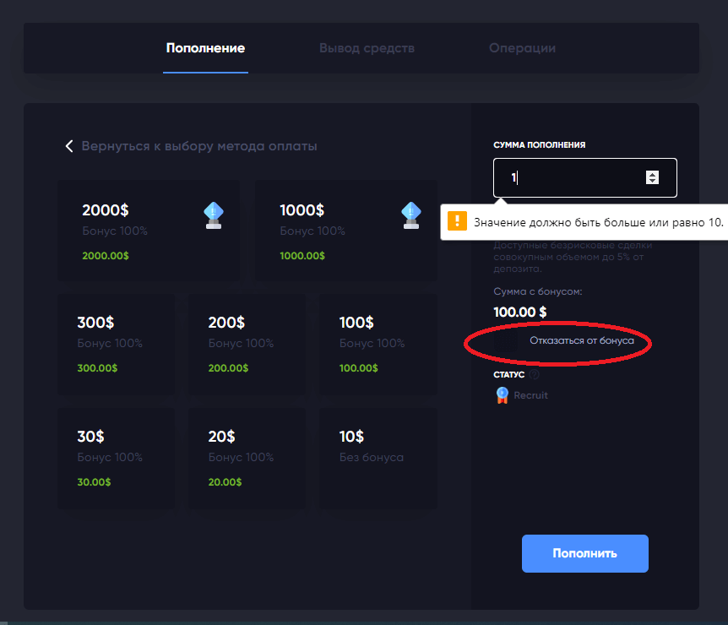Click the back chevron arrow icon

tap(69, 146)
